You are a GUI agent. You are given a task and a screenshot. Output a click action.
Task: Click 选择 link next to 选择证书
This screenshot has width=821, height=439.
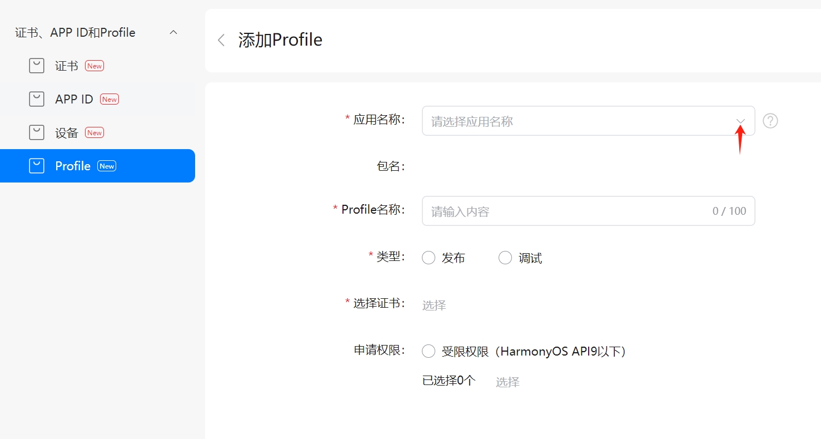(434, 305)
